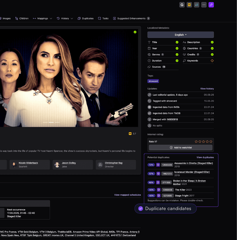
Task: Open Google search icon in top toolbar
Action: point(182,5)
